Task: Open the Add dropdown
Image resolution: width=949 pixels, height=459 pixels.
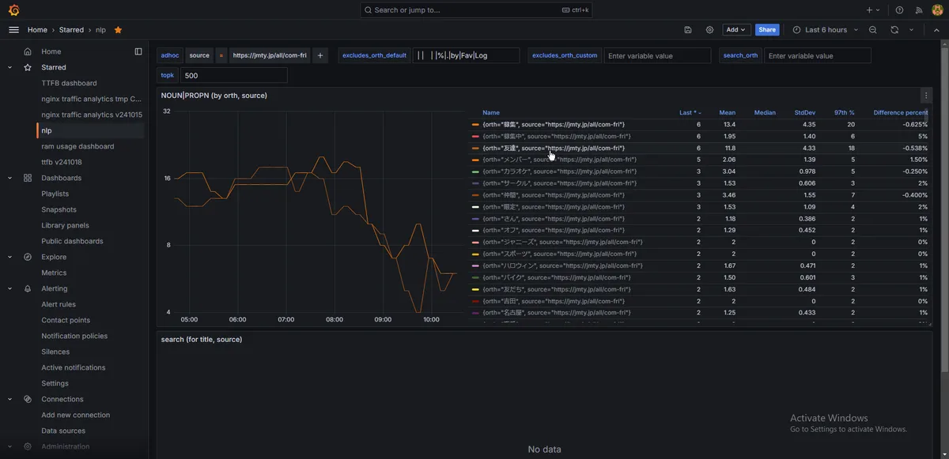Action: pyautogui.click(x=736, y=30)
